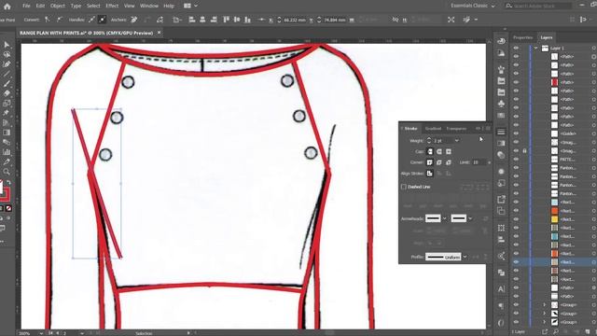Switch to the Properties tab

point(522,37)
